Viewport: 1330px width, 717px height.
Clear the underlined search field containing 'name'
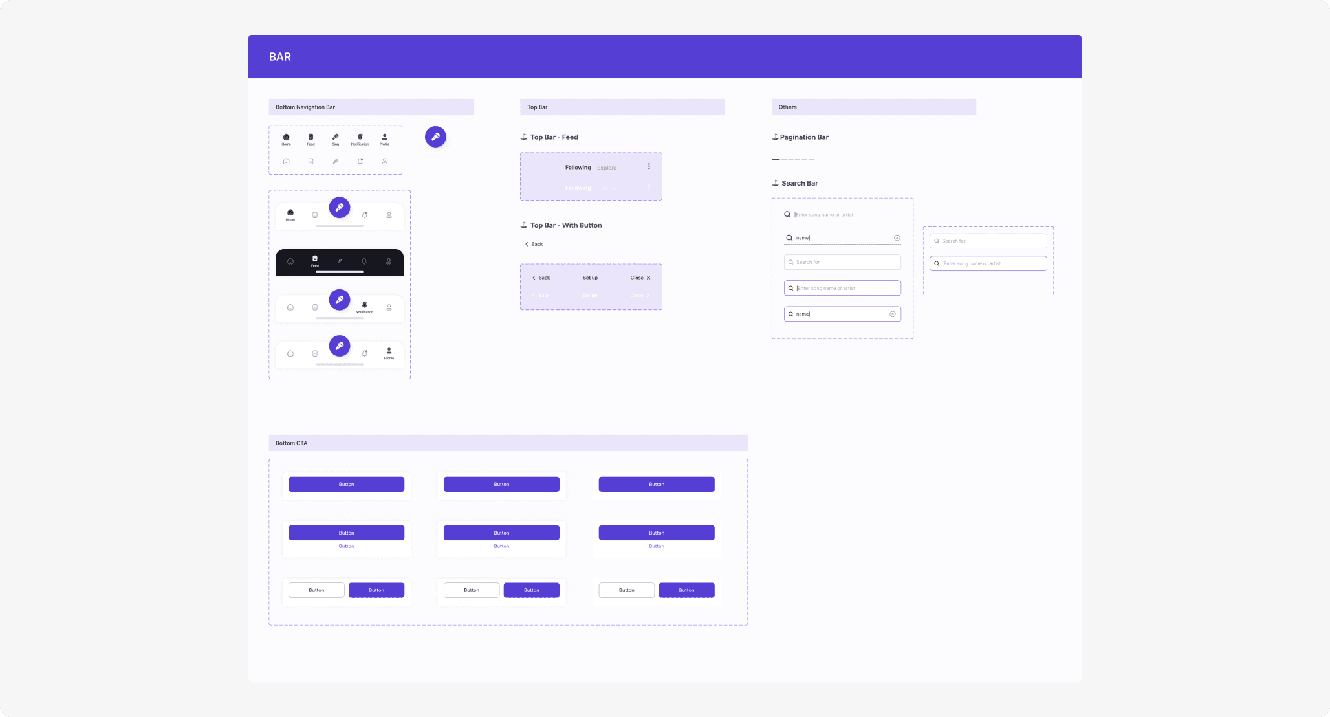tap(897, 238)
